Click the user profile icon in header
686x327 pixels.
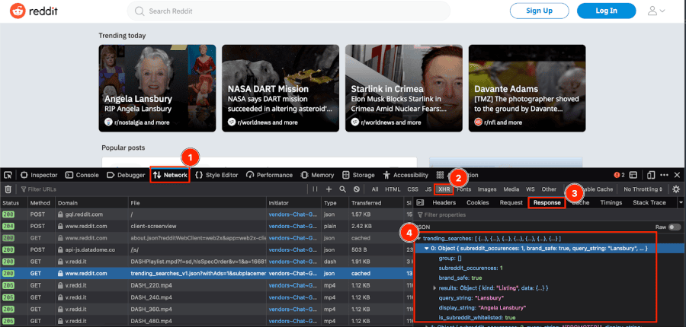pyautogui.click(x=652, y=11)
